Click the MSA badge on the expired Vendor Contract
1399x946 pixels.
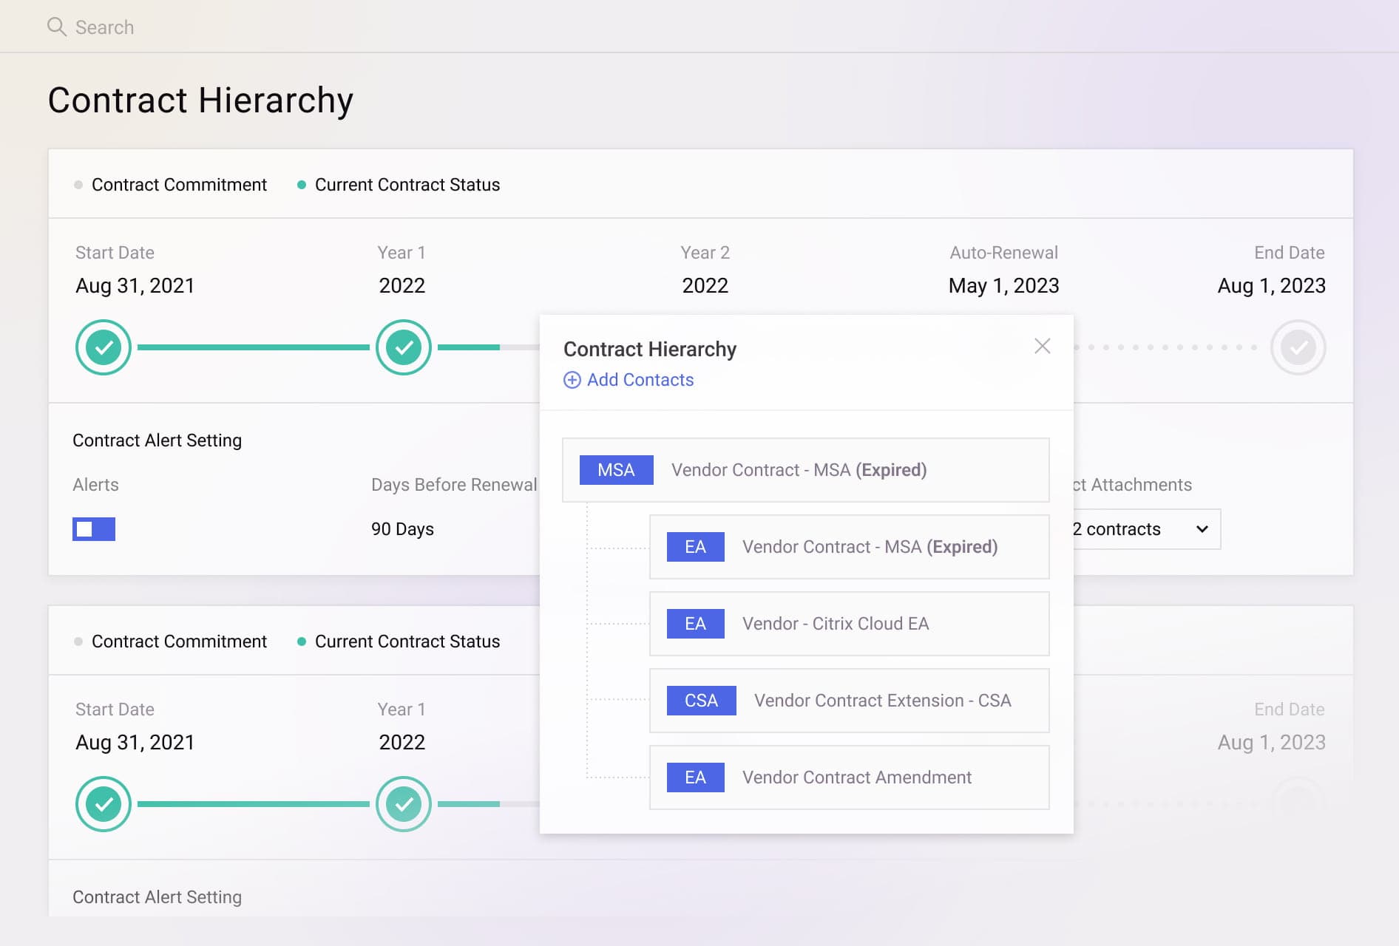click(616, 469)
